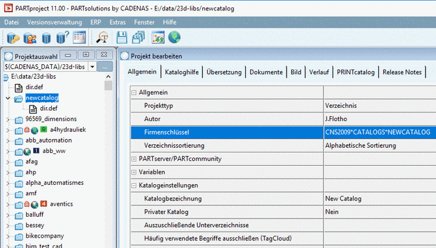Collapse the Katalogeinstellungen property group
The height and width of the screenshot is (248, 436).
[x=134, y=185]
